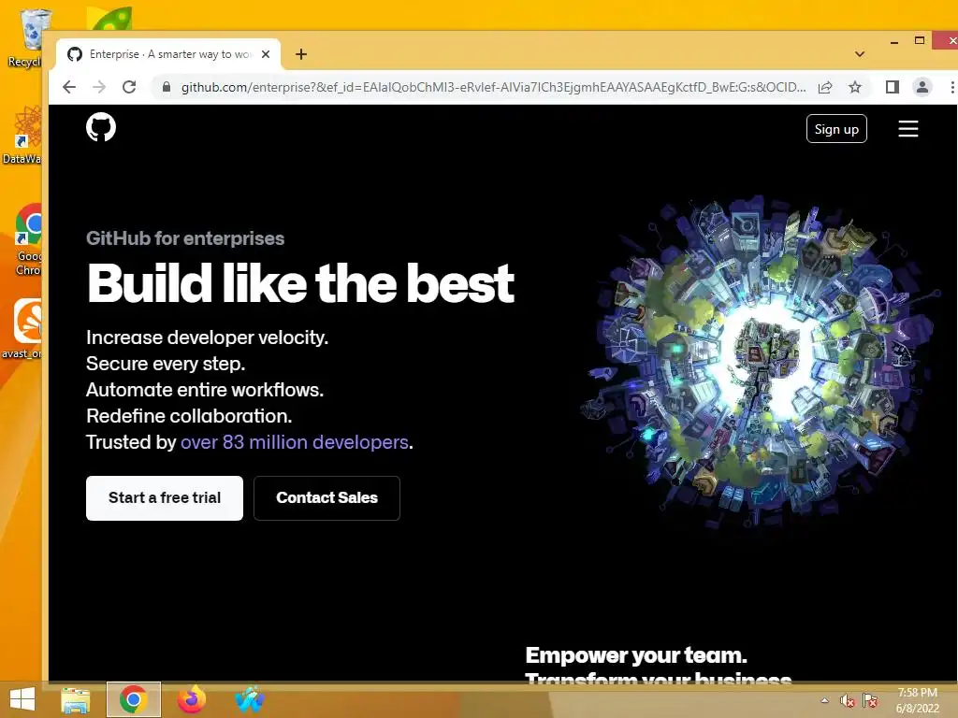Open the Chrome side panel
Viewport: 958px width, 718px height.
[892, 87]
